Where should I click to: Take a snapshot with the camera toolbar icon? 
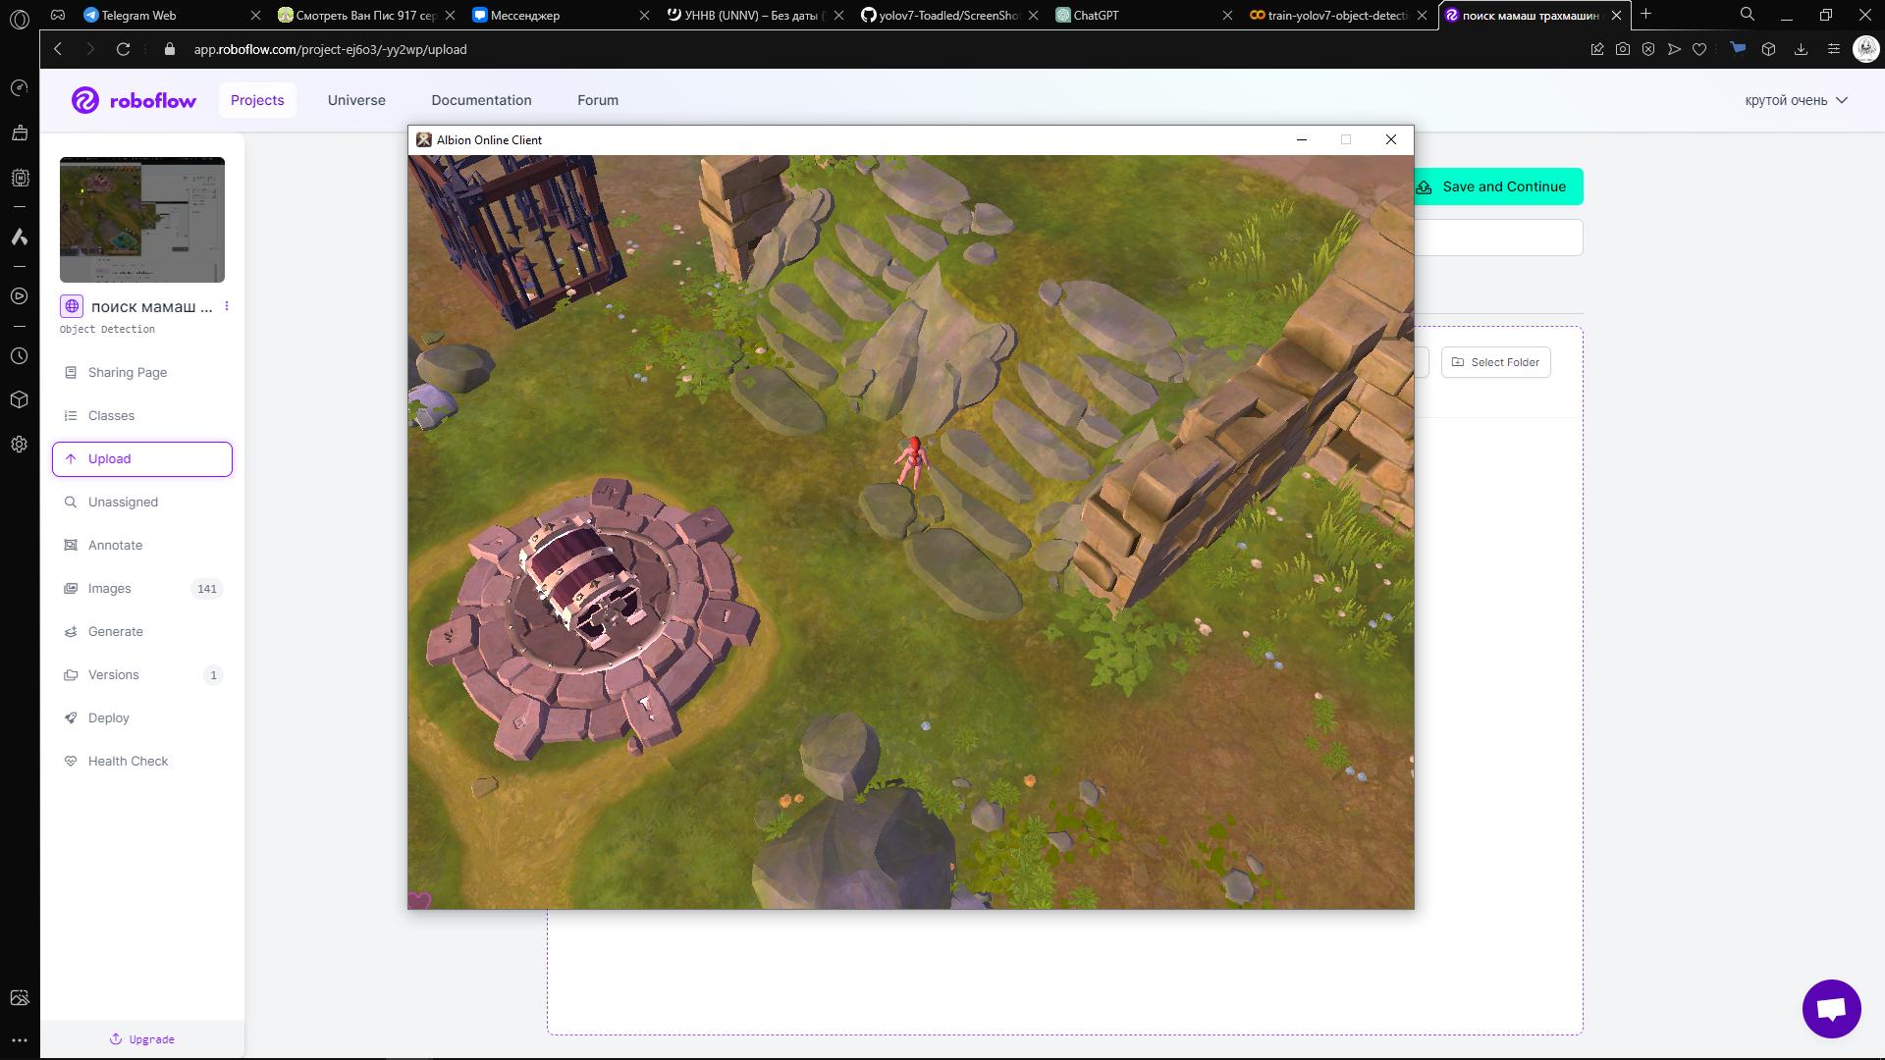click(x=1623, y=49)
